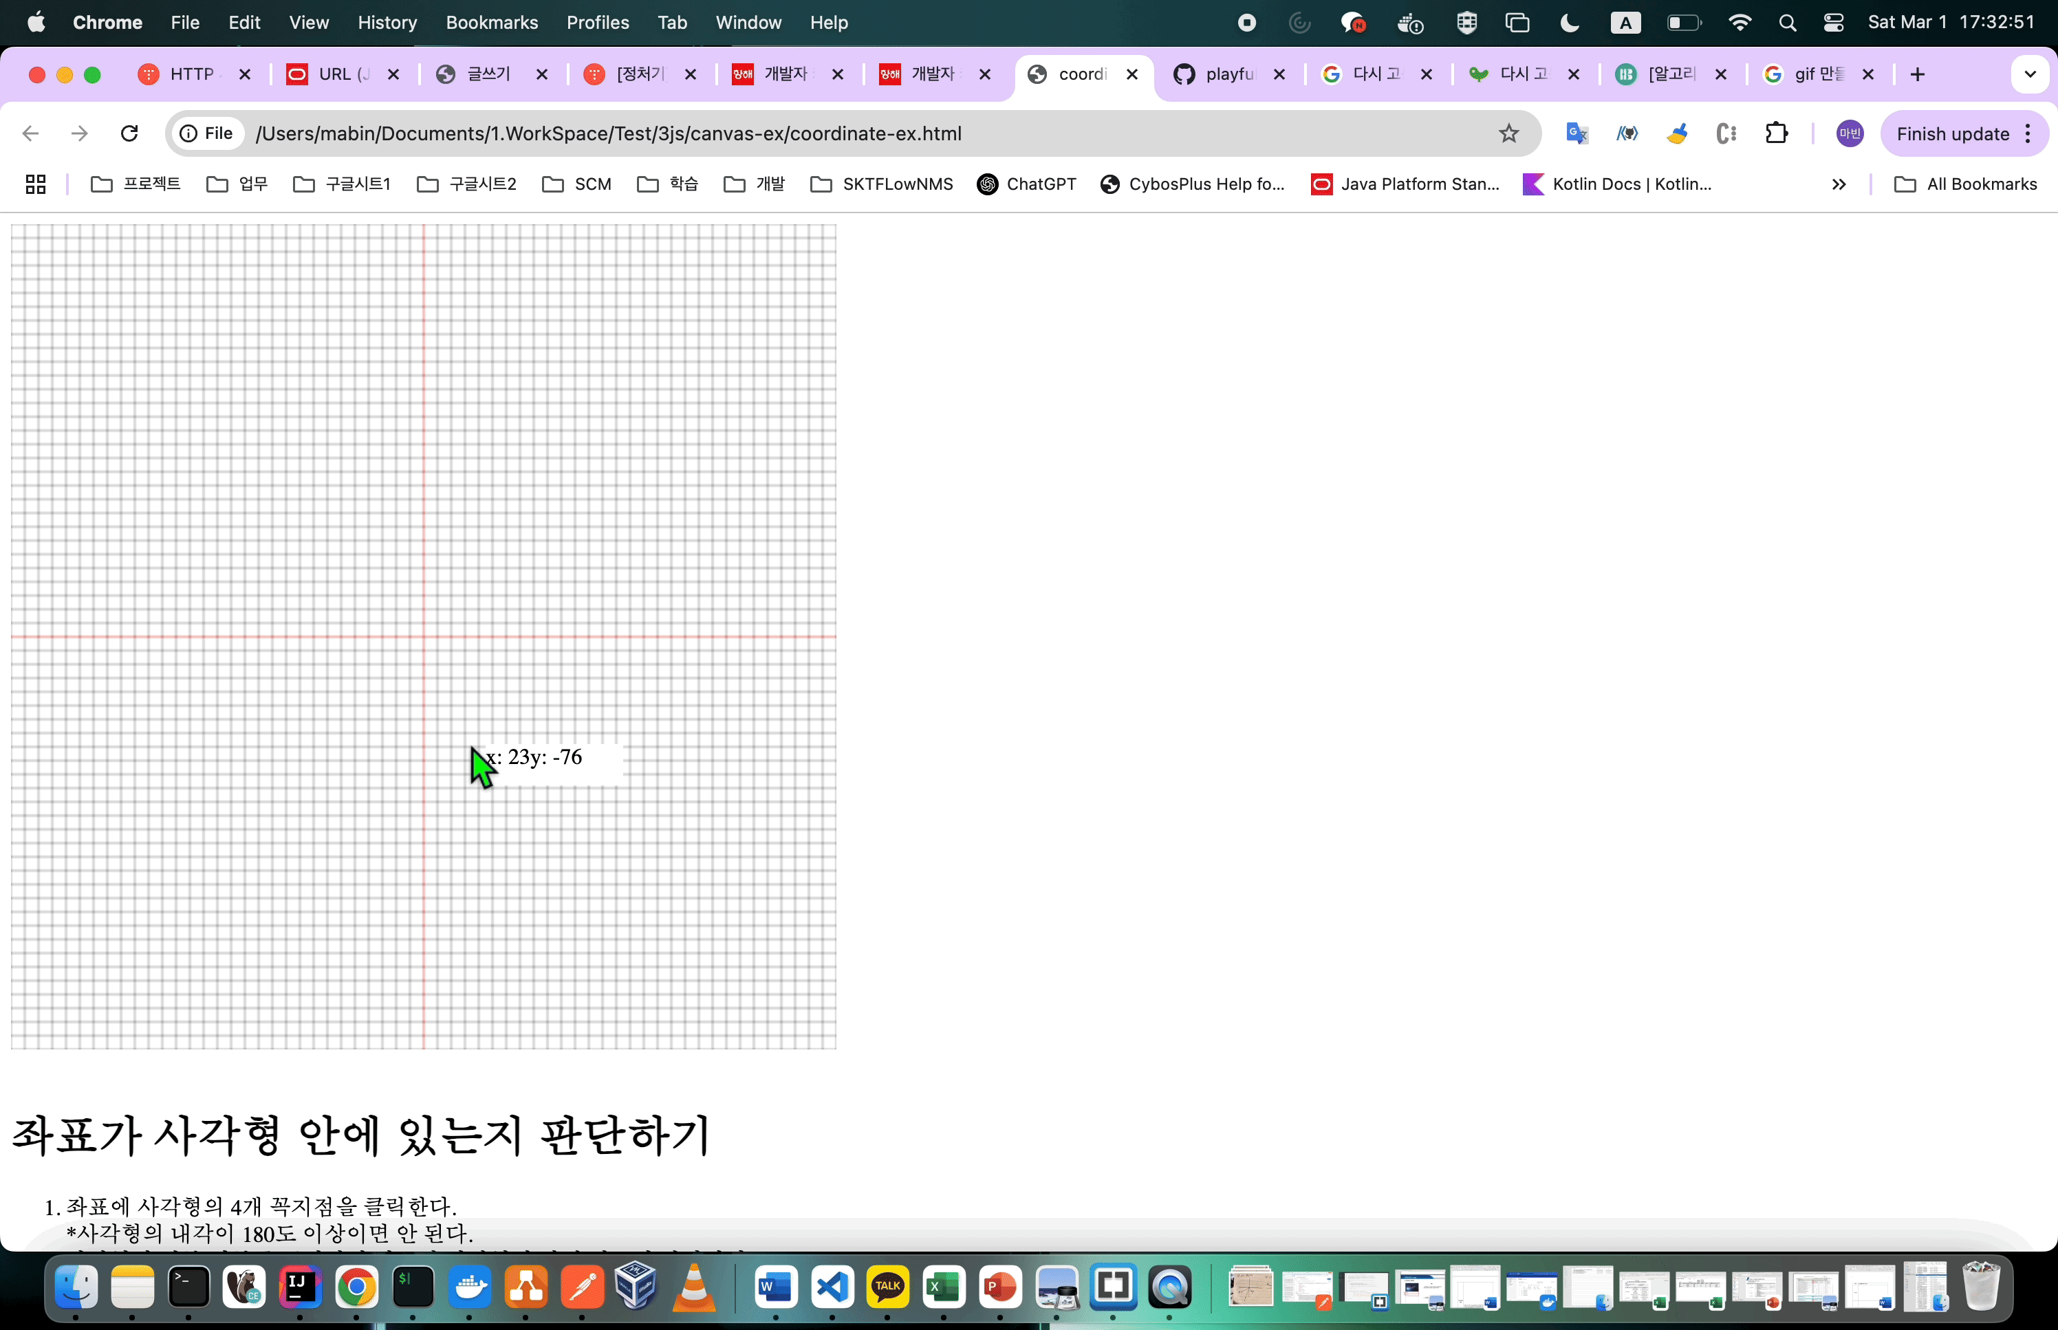The image size is (2058, 1330).
Task: Open the profile avatar icon
Action: pos(1849,133)
